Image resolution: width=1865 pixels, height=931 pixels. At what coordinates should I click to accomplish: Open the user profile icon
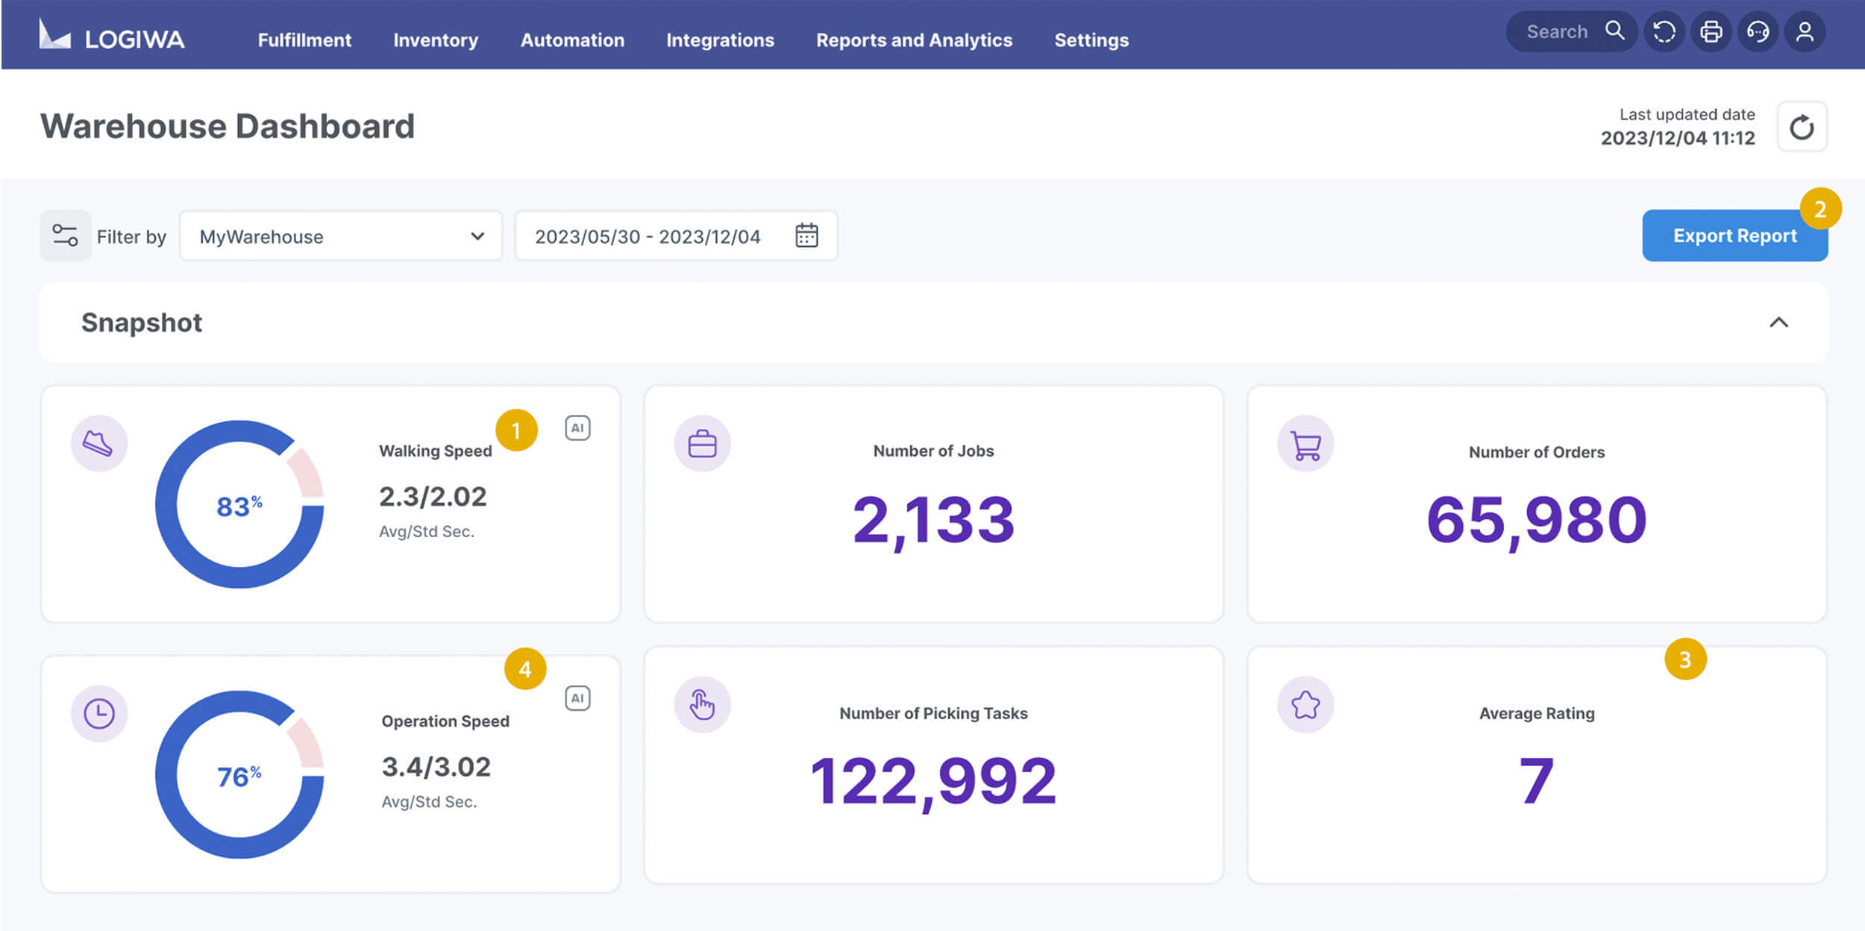click(x=1805, y=32)
